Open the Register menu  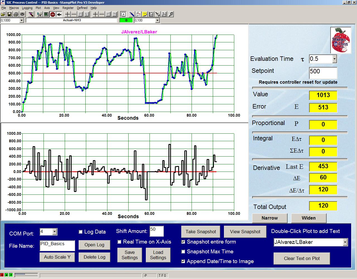tap(68, 8)
